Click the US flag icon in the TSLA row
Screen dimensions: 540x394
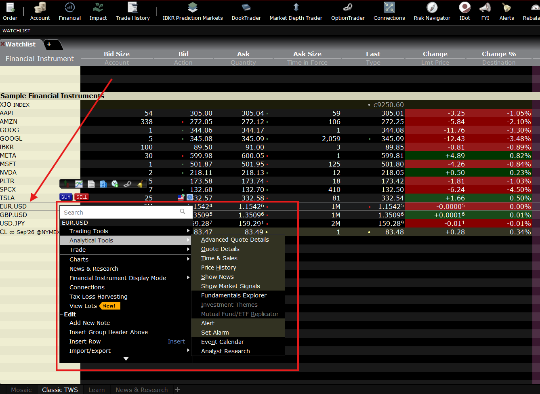tap(181, 198)
